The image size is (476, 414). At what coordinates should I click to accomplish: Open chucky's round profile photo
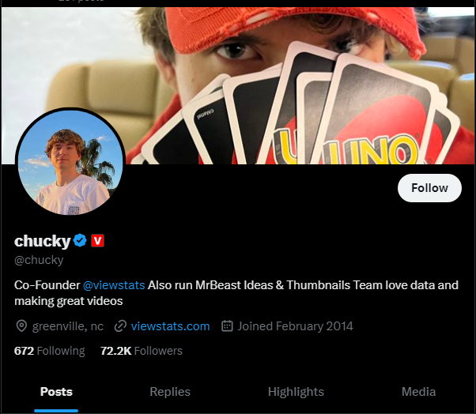[70, 162]
